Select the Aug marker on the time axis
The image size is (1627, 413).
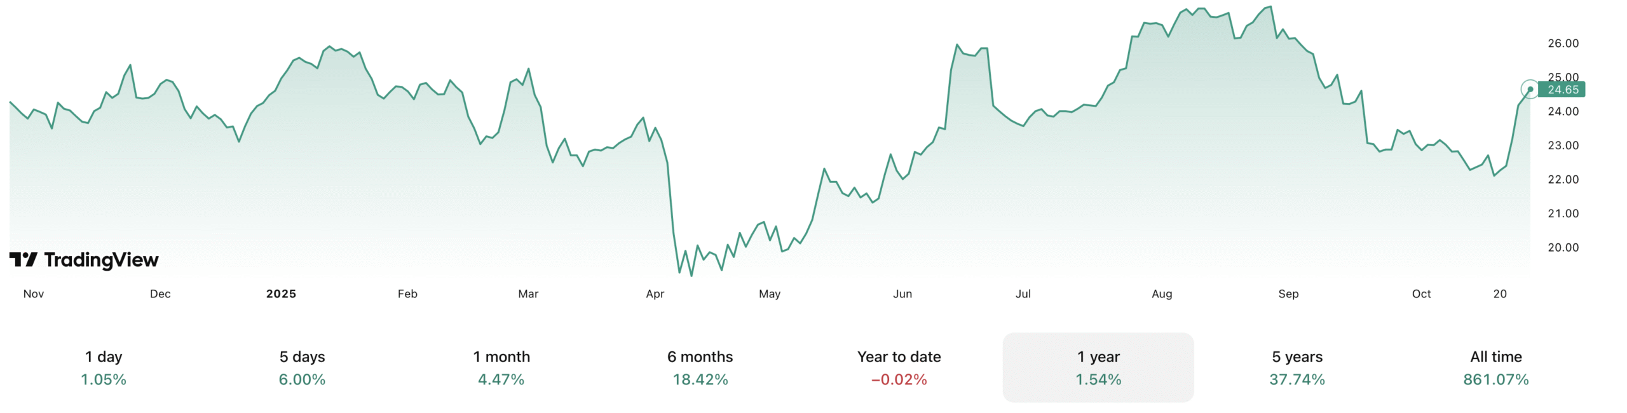point(1162,294)
